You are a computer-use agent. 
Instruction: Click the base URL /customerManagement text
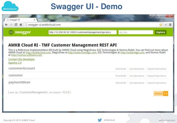tap(33, 92)
